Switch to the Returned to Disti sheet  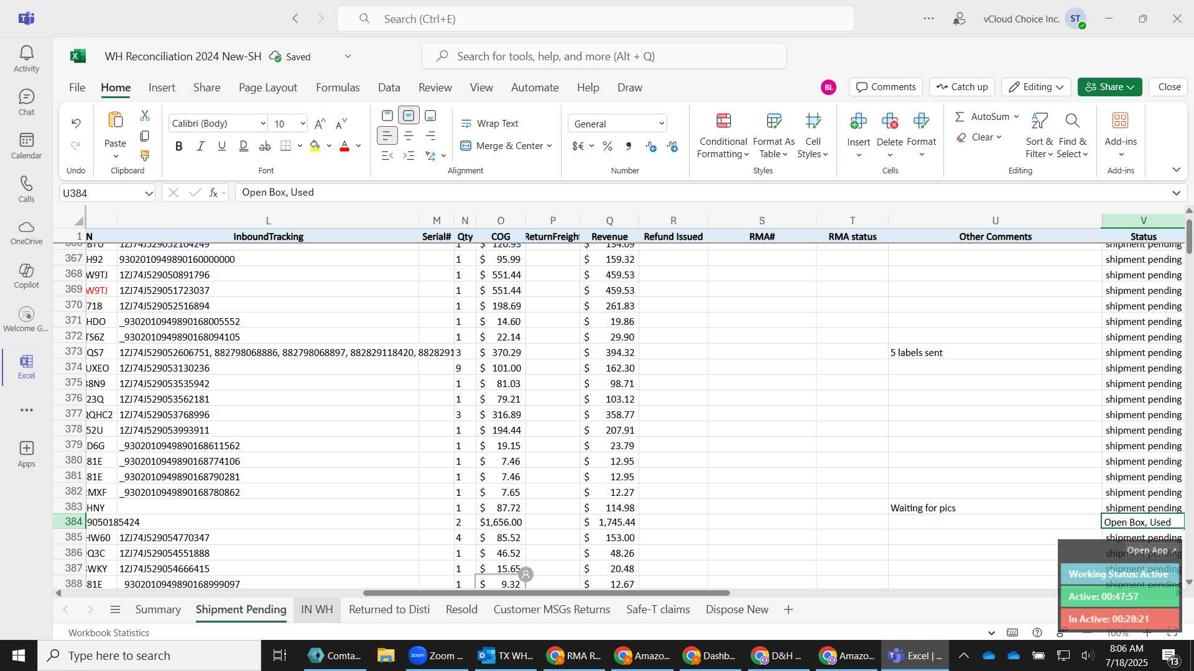(389, 609)
